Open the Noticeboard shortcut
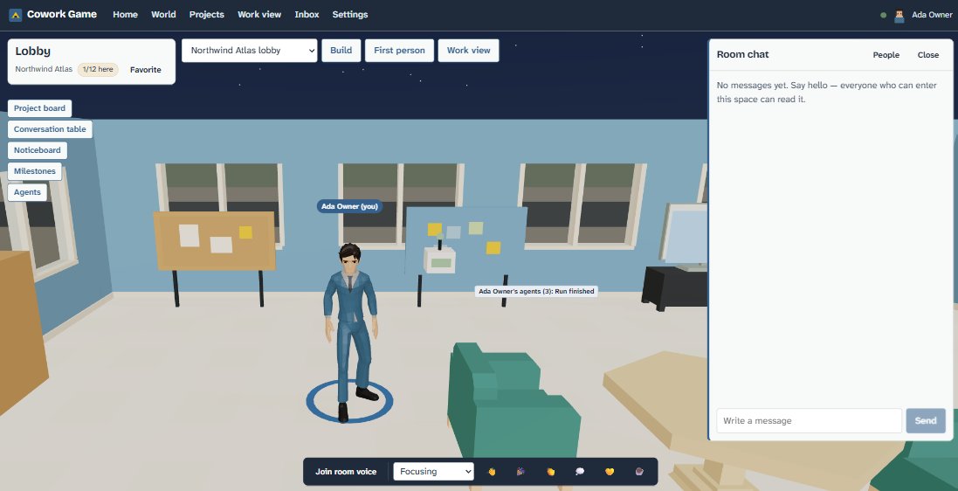 click(x=38, y=150)
